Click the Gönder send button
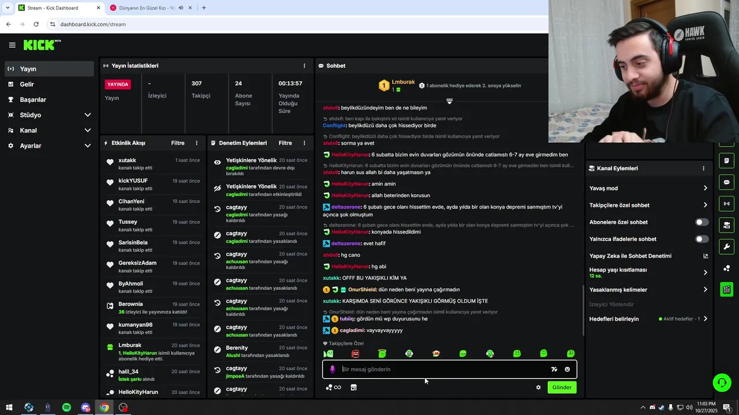 tap(562, 387)
